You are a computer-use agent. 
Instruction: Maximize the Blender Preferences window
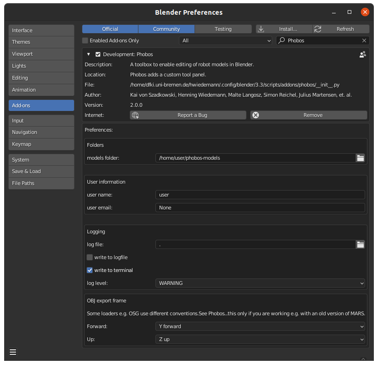(x=349, y=12)
